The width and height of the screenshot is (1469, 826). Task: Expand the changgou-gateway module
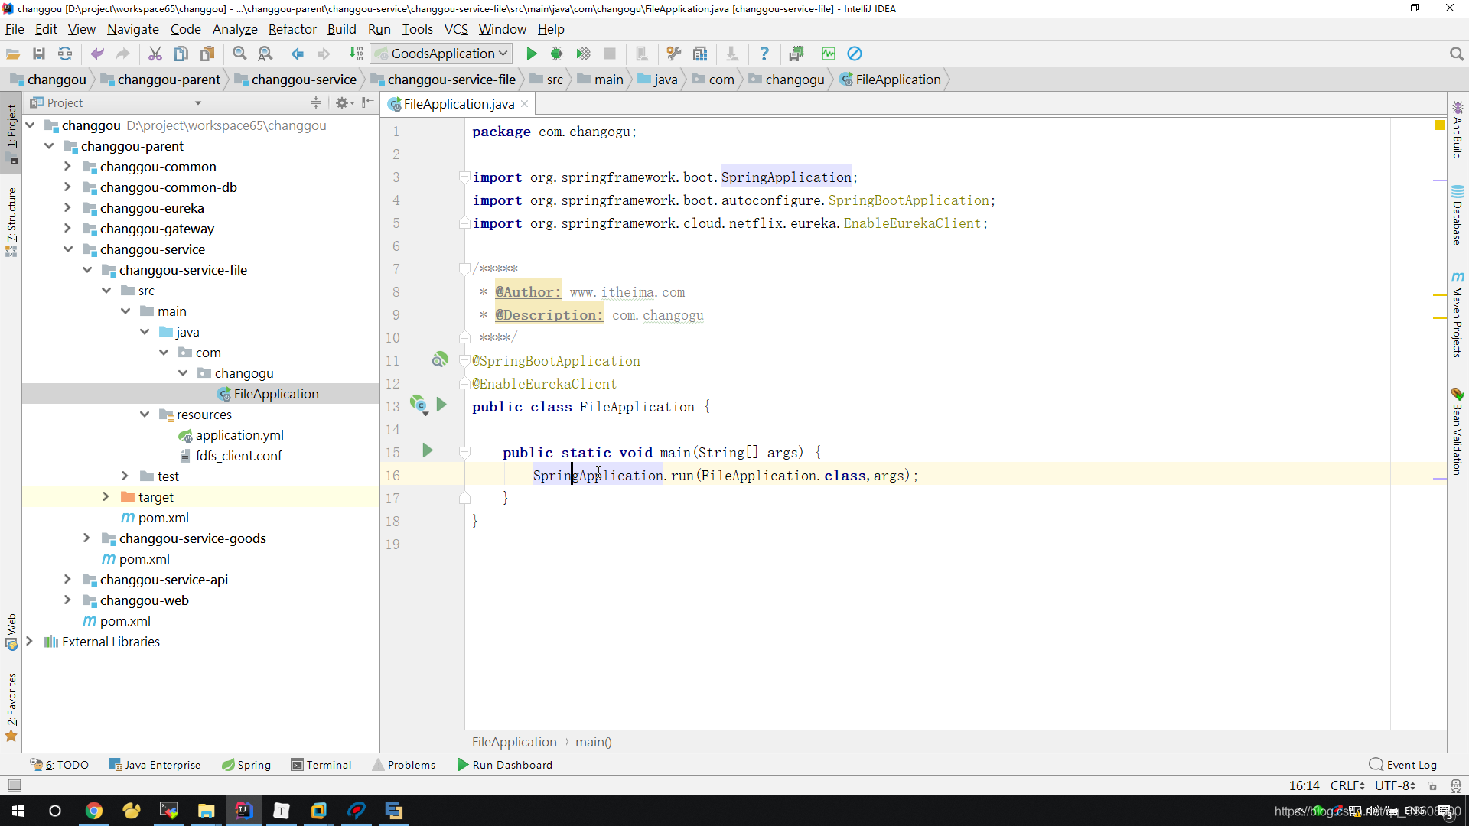(x=67, y=228)
